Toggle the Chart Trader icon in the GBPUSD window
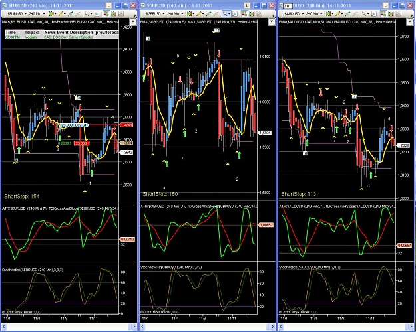 pos(244,13)
